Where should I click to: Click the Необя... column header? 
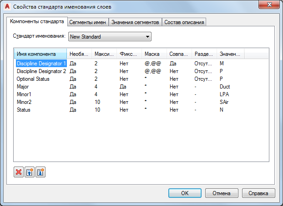[x=79, y=54]
